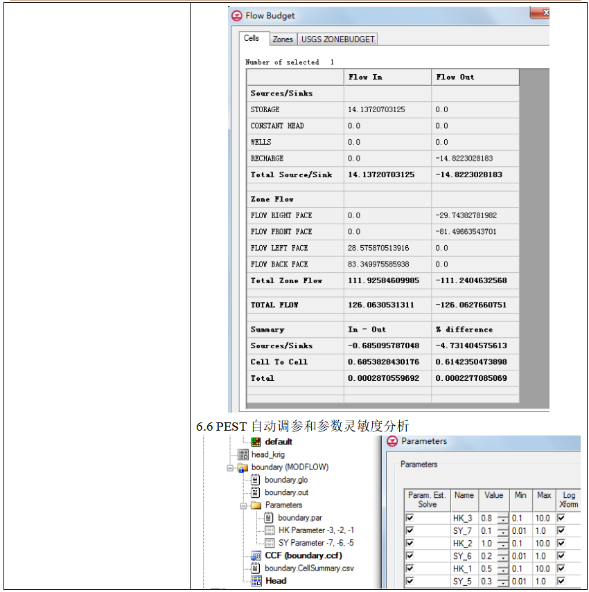The width and height of the screenshot is (589, 592).
Task: Collapse the boundary (MODFLOW) tree node
Action: (230, 468)
